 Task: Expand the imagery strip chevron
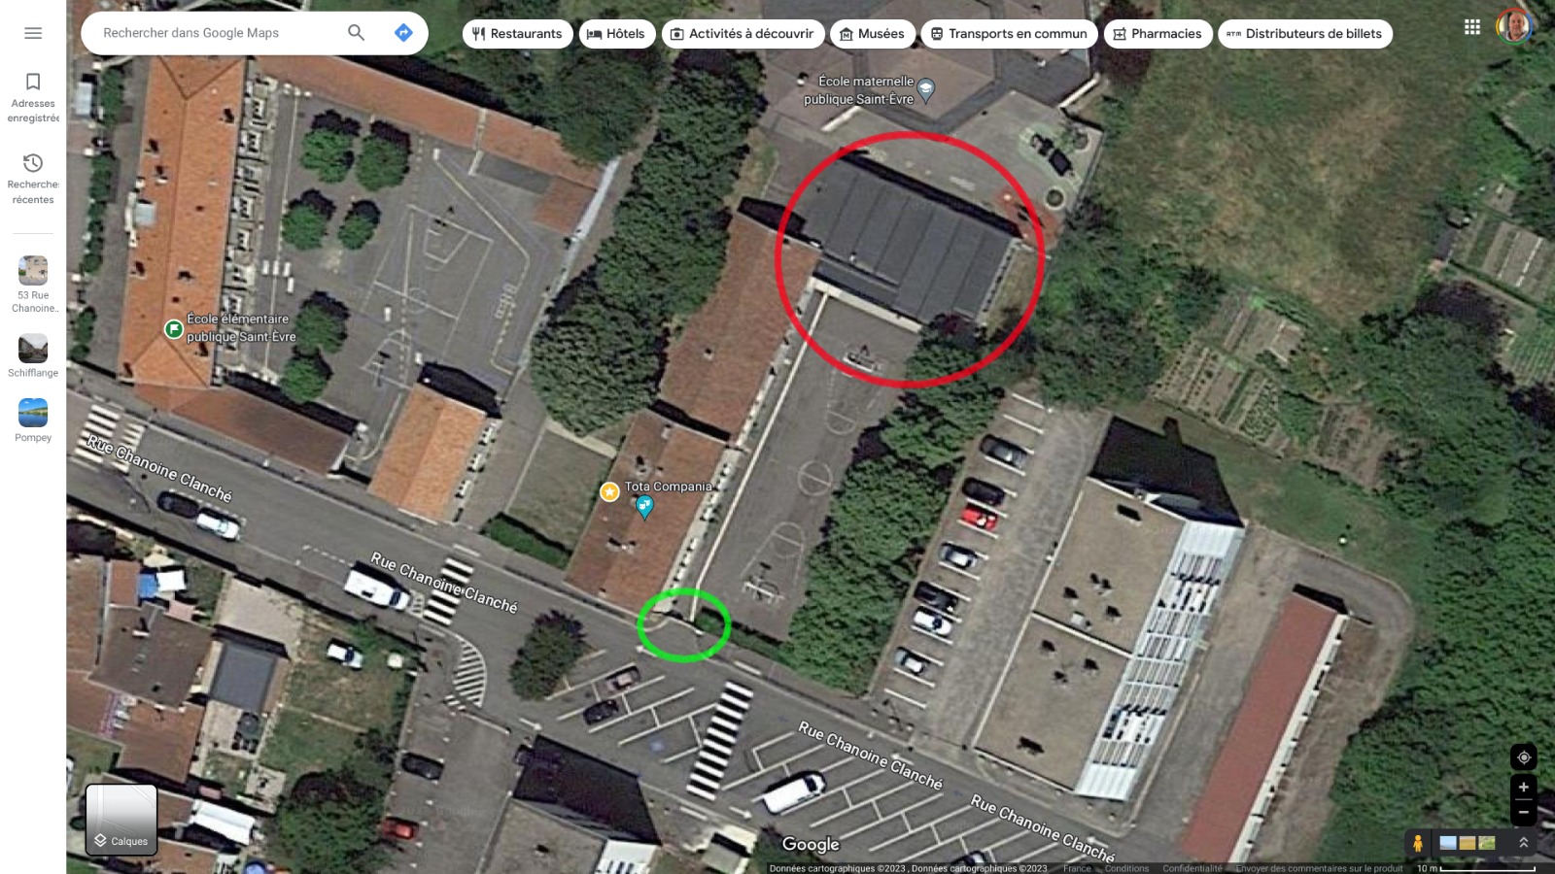(x=1524, y=843)
